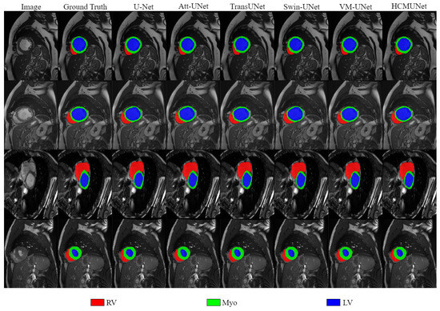Viewport: 440px width, 311px height.
Task: Open the second-row TransUNet segmentation
Action: coord(247,115)
